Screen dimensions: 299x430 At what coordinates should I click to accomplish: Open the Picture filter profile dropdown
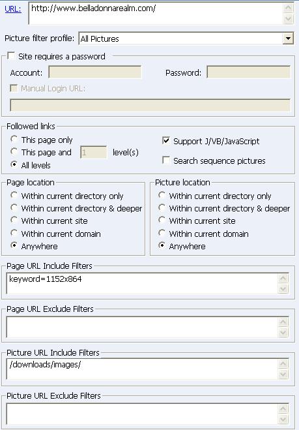[x=288, y=38]
